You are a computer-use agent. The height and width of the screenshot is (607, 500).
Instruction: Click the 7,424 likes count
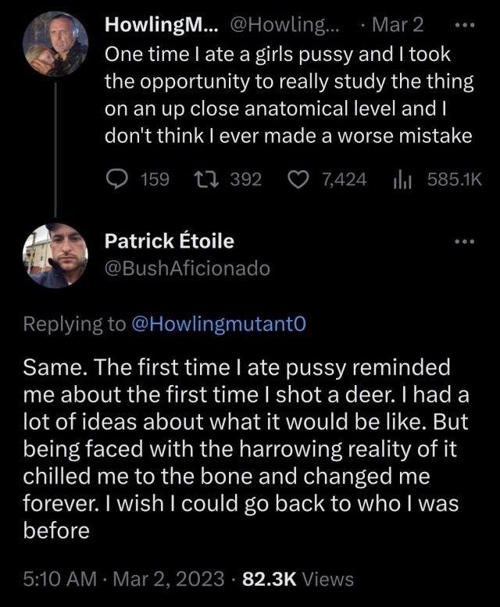click(x=344, y=180)
